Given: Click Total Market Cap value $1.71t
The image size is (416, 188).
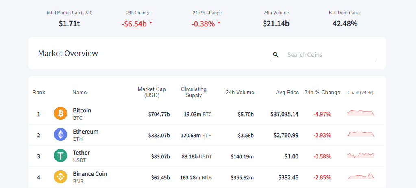Looking at the screenshot, I should (69, 24).
